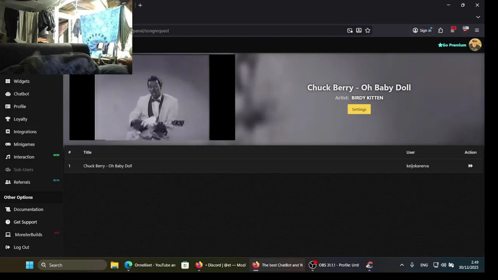Go to Profile in the sidebar
498x280 pixels.
20,107
